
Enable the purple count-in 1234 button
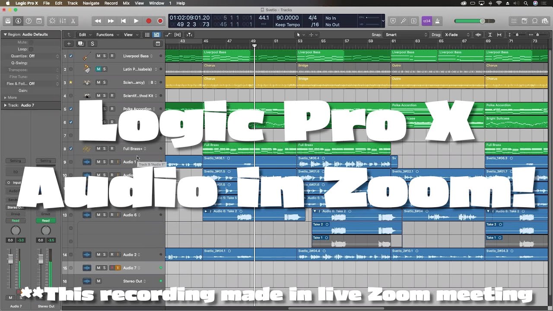point(426,21)
